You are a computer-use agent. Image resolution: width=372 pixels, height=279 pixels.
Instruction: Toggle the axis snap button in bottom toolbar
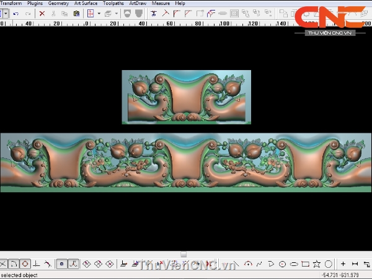pyautogui.click(x=73, y=264)
